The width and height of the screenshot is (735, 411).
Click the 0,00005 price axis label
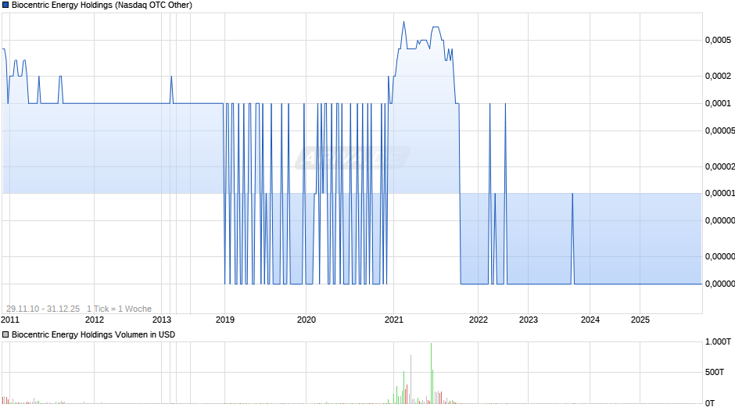[x=720, y=130]
